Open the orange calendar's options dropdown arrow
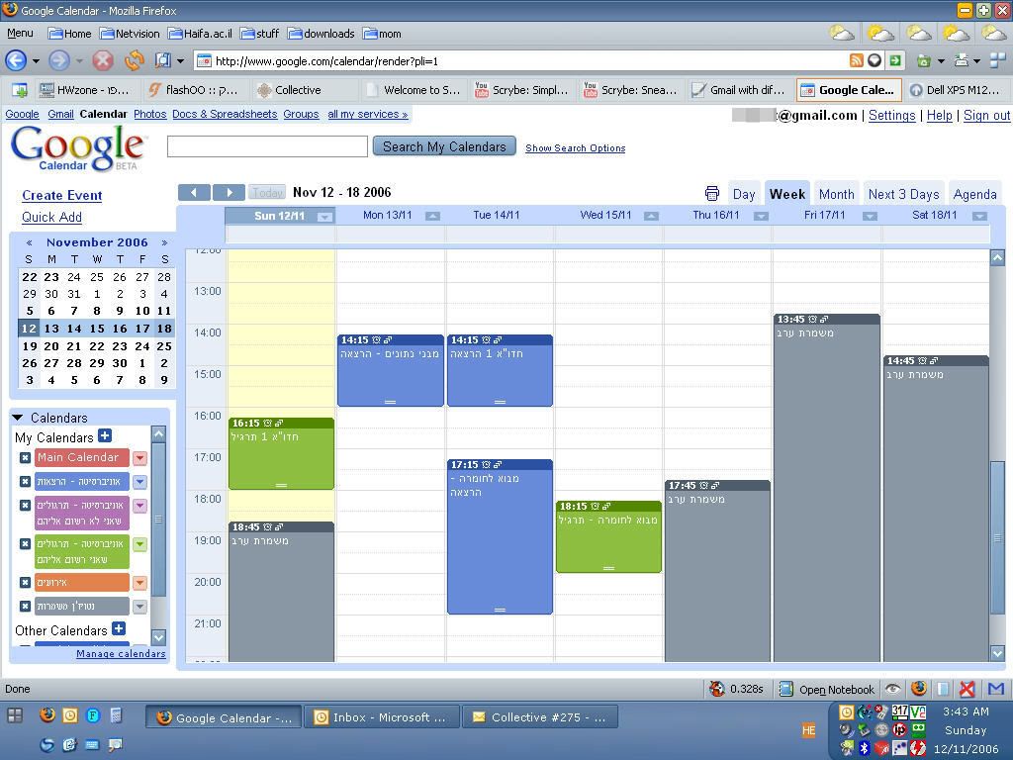1013x760 pixels. pyautogui.click(x=139, y=583)
